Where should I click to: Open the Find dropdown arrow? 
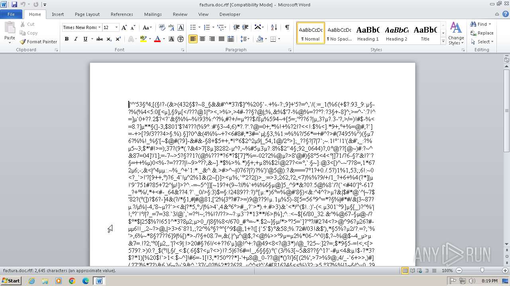pos(490,24)
